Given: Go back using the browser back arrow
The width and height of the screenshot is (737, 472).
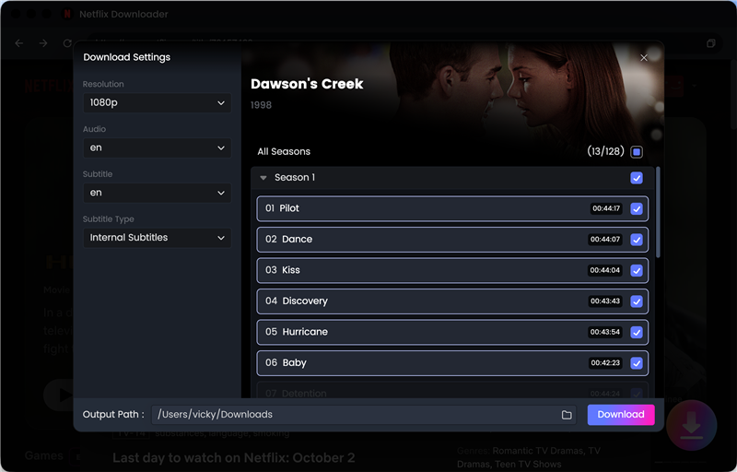Looking at the screenshot, I should click(19, 43).
